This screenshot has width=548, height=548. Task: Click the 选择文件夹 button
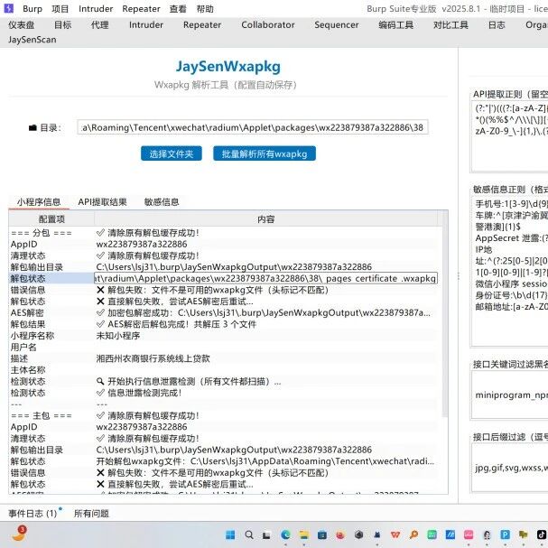tap(172, 153)
